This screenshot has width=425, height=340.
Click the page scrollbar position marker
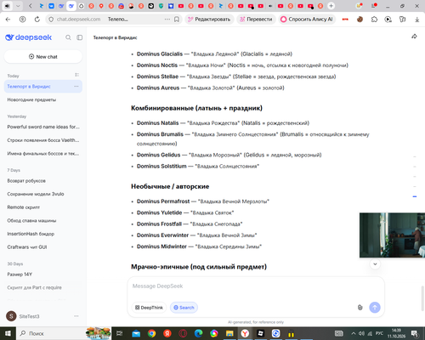coord(415,196)
